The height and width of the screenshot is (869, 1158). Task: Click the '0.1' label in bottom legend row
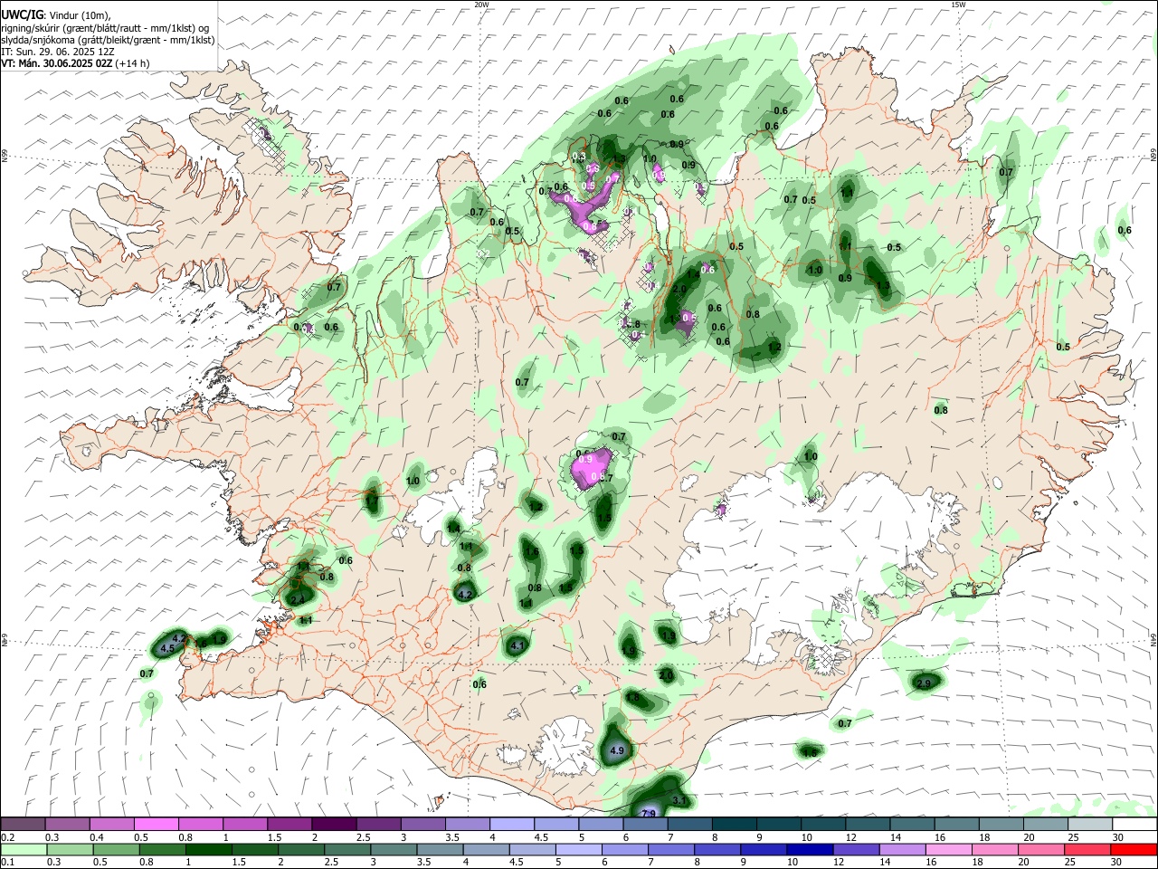[7, 863]
